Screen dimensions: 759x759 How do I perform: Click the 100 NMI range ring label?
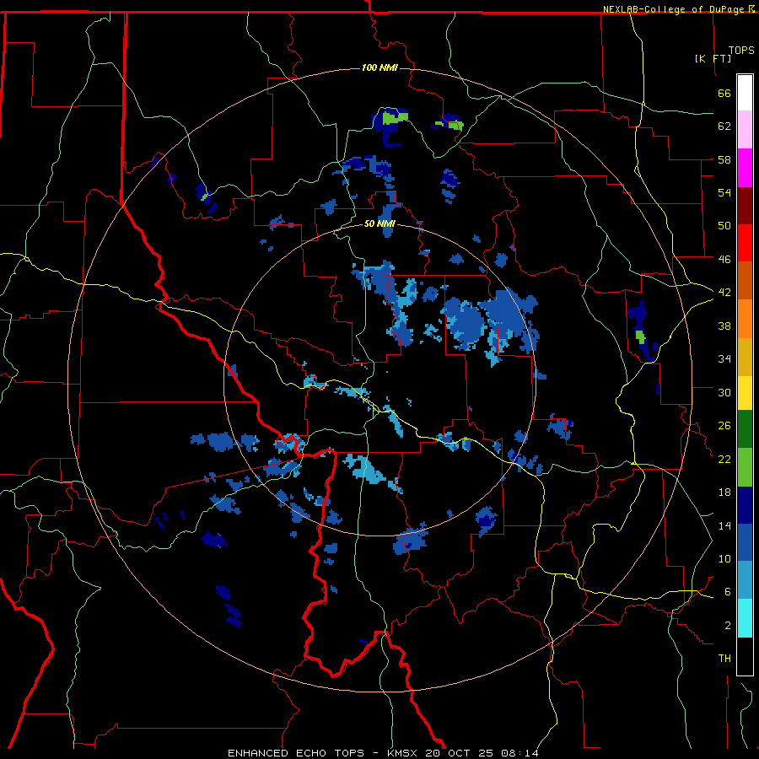tap(379, 67)
